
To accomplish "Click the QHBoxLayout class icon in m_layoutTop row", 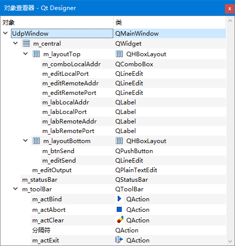I will (x=119, y=54).
